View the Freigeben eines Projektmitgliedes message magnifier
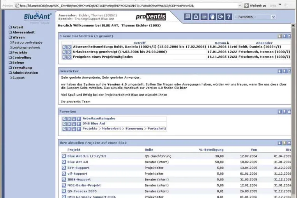 [x=64, y=57]
